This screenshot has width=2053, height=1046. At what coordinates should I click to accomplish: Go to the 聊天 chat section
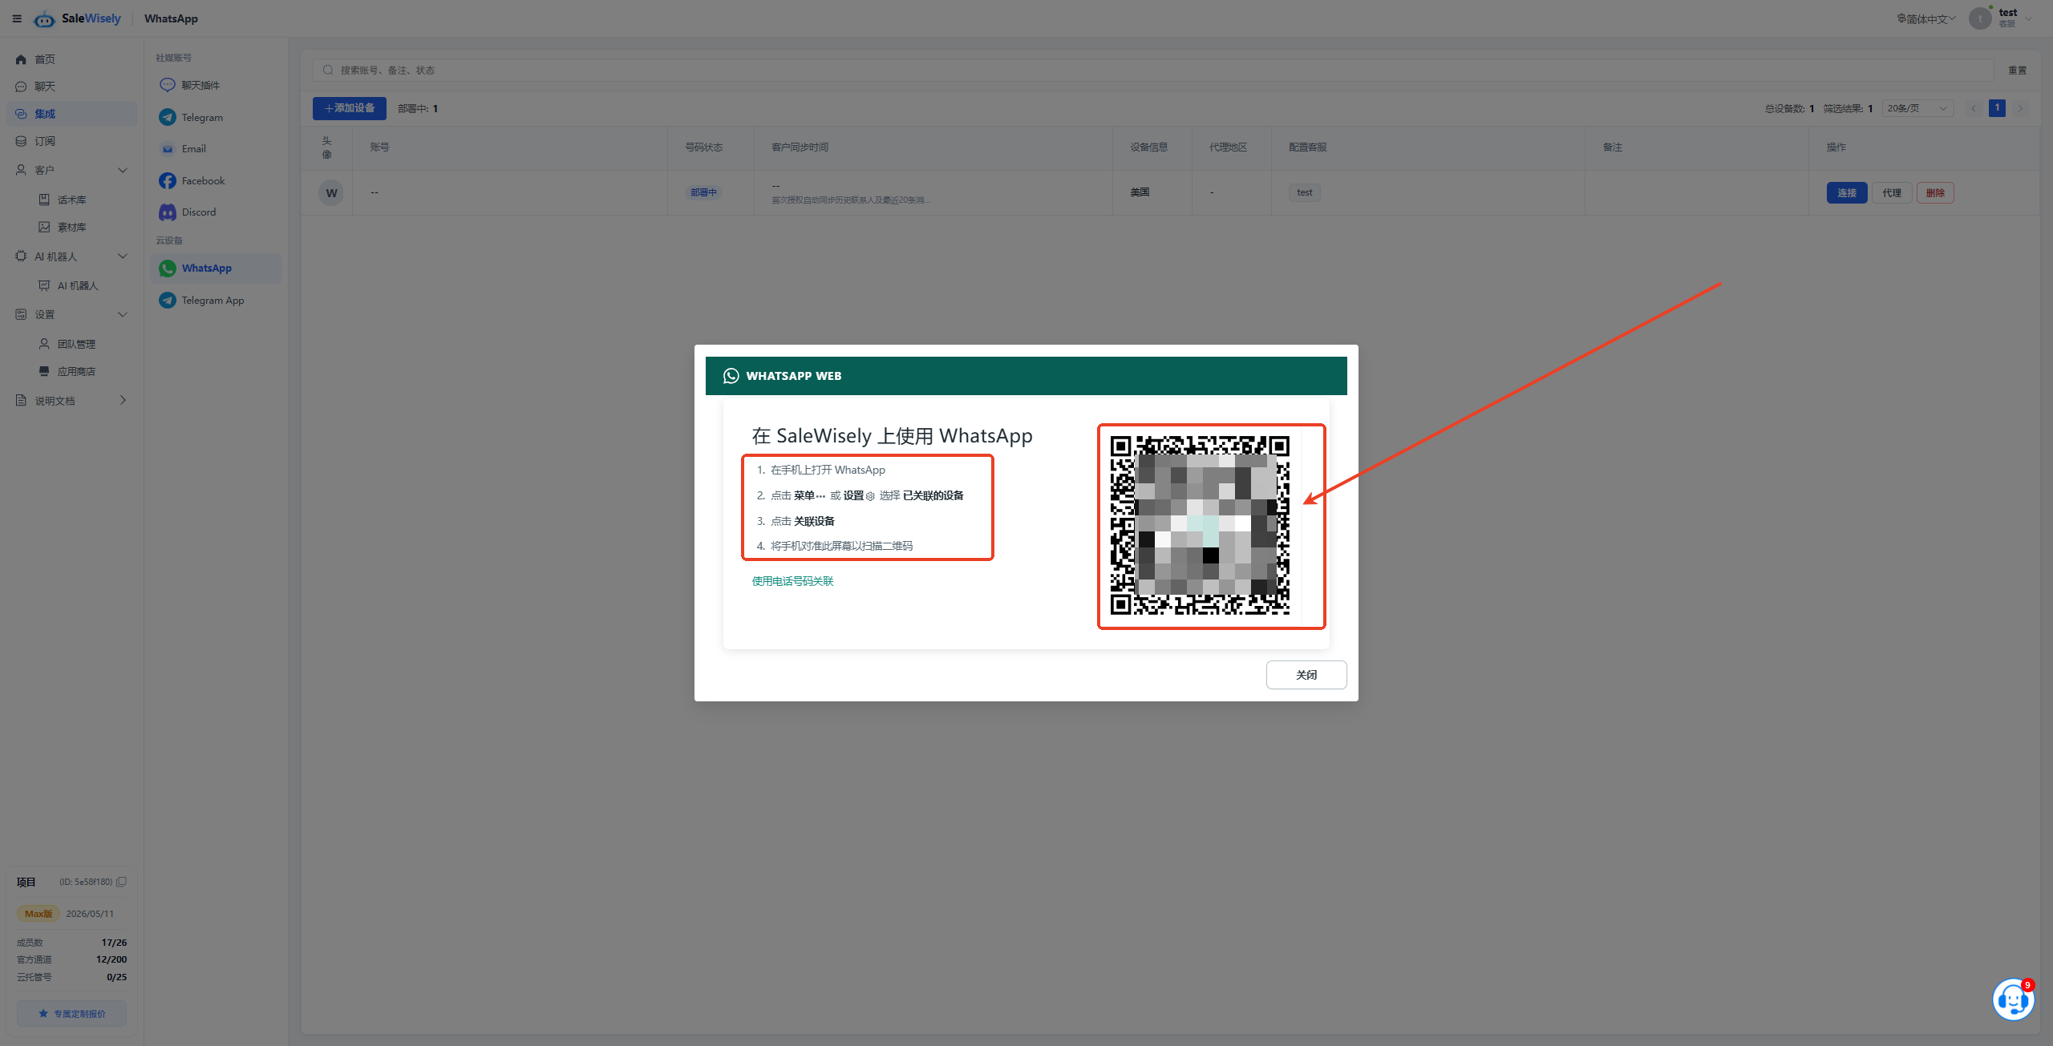coord(45,87)
